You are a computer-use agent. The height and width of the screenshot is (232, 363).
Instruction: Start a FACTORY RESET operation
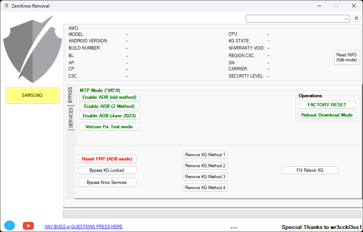[327, 104]
